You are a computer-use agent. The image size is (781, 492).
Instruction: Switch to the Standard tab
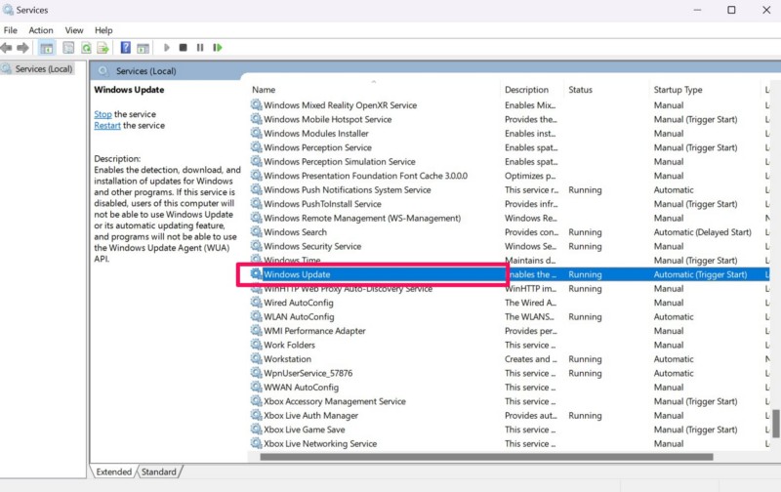(158, 472)
